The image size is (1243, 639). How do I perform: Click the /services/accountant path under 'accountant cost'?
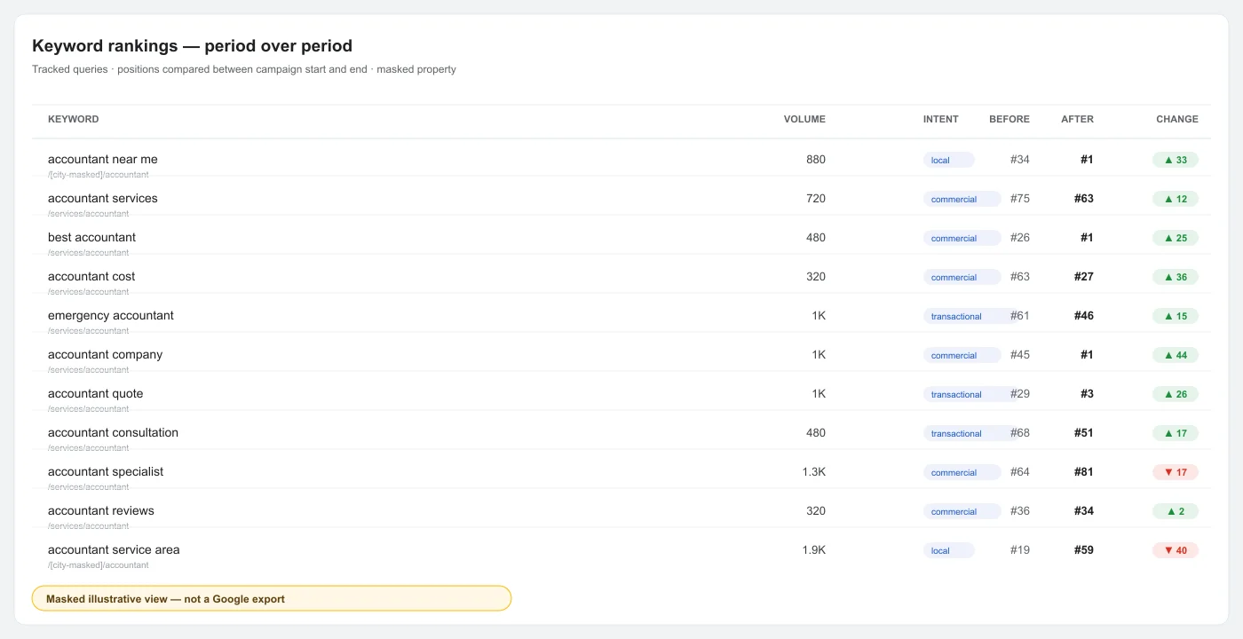coord(89,292)
